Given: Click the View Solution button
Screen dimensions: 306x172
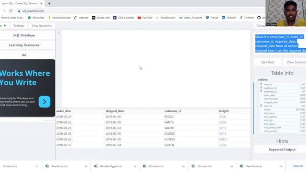Looking at the screenshot, I should click(295, 62).
